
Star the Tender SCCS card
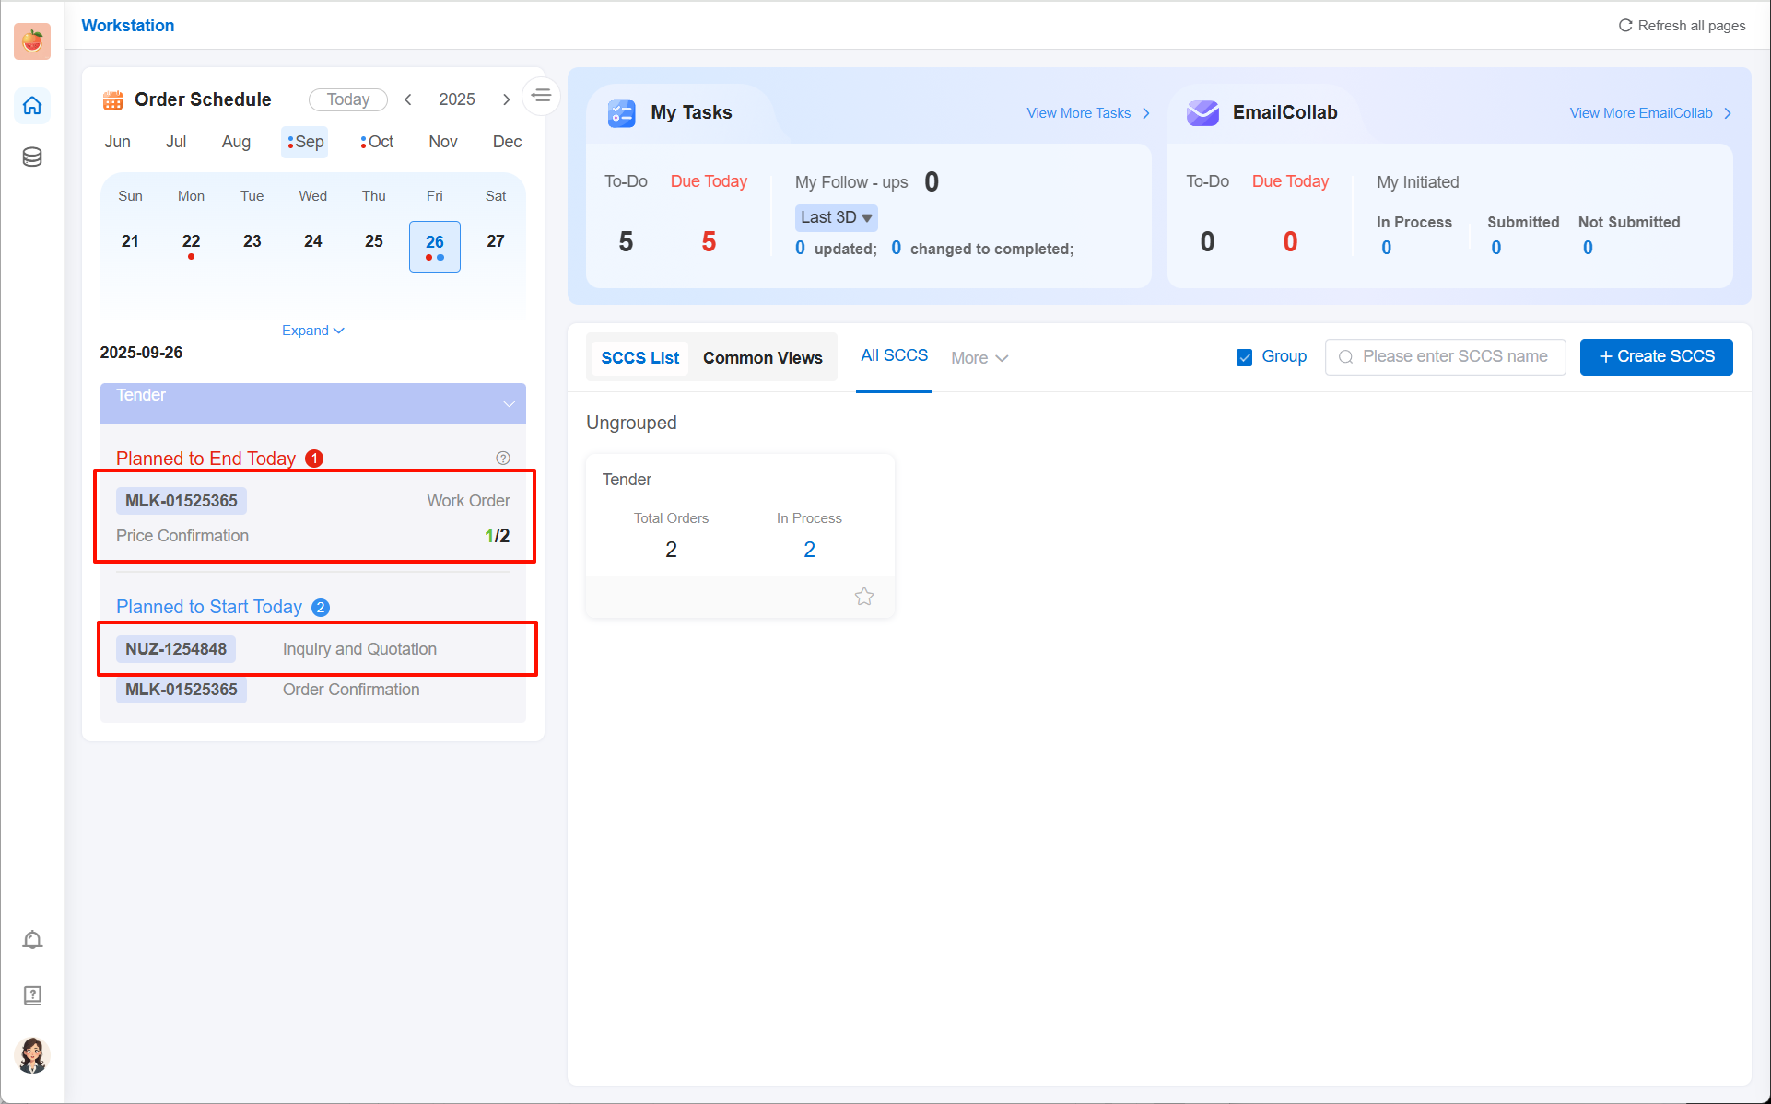[863, 597]
